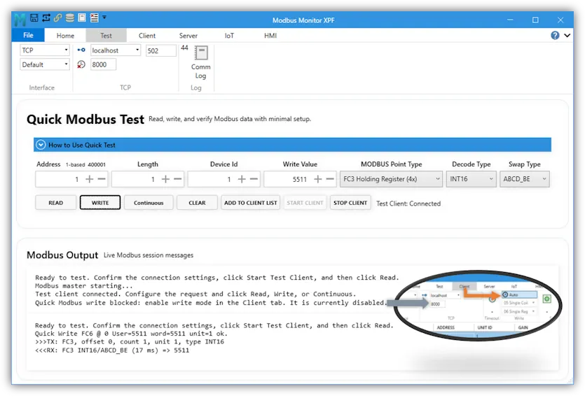The image size is (585, 405).
Task: Click the 'Quick Modbus write blocked' output line
Action: pos(211,303)
